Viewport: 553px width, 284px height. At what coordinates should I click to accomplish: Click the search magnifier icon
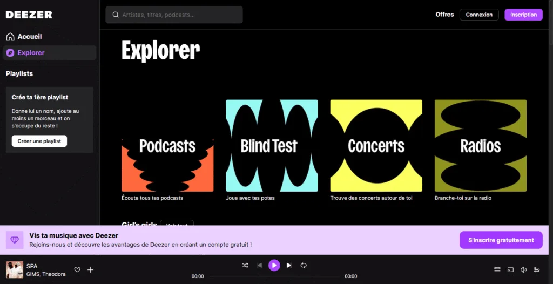pos(116,15)
